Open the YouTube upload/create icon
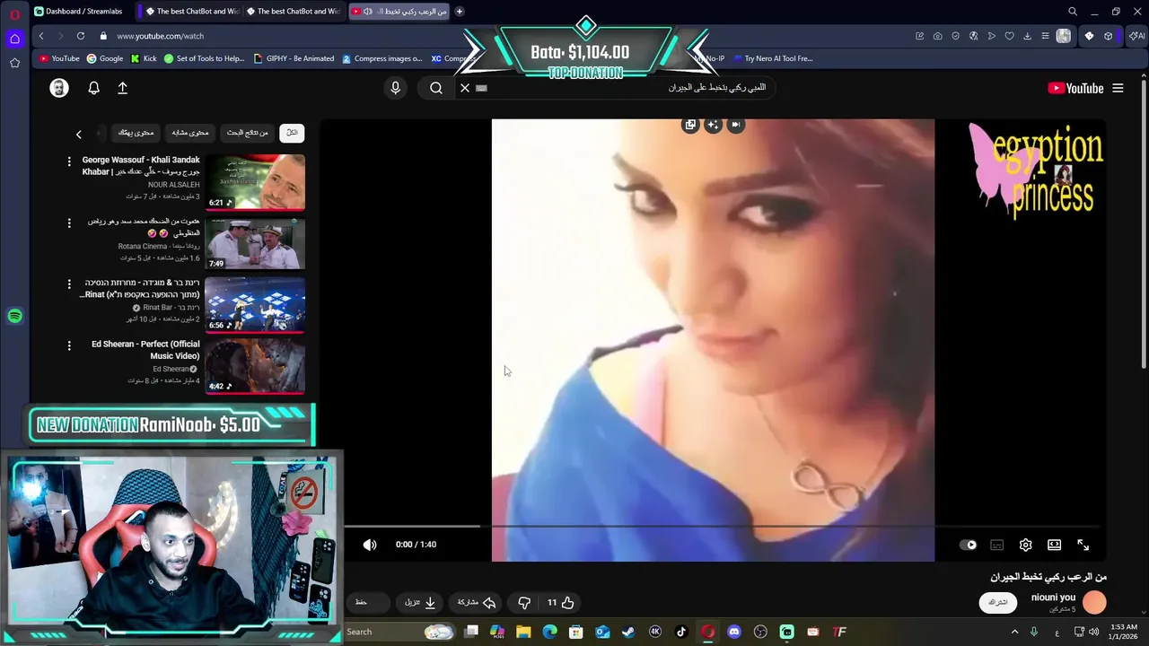1149x646 pixels. point(123,88)
